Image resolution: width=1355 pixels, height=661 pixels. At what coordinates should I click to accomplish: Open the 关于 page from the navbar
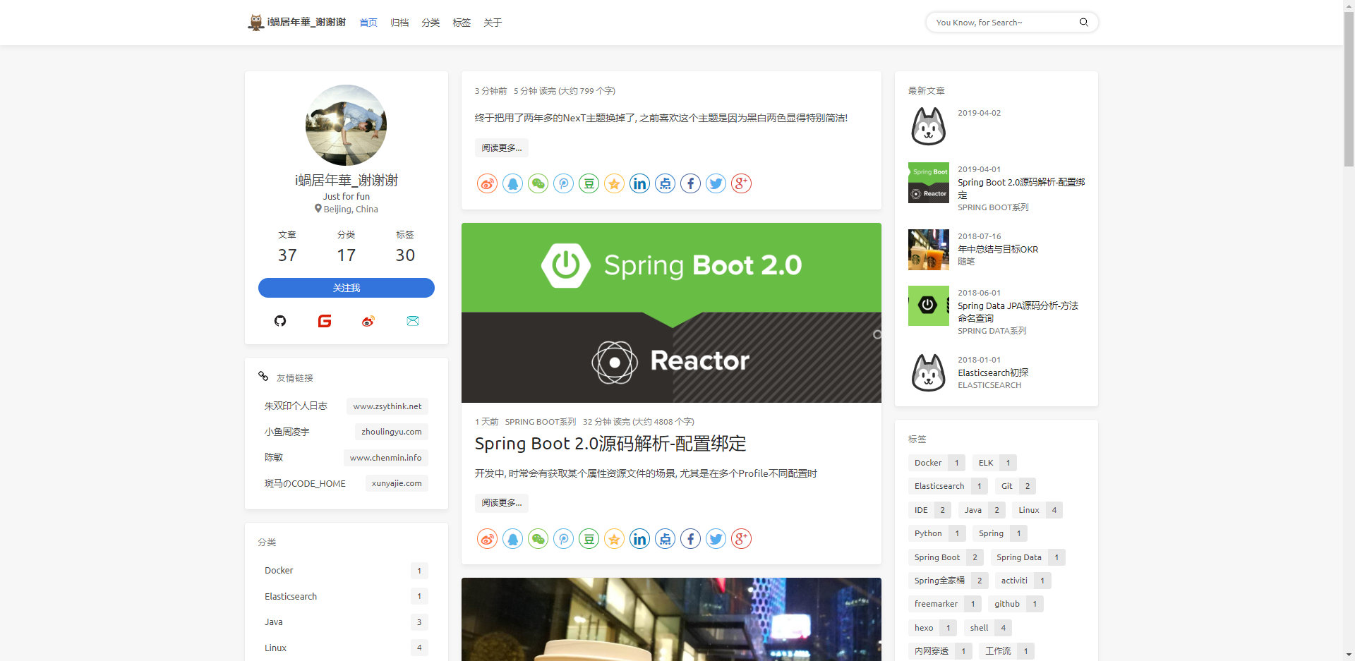pos(493,23)
